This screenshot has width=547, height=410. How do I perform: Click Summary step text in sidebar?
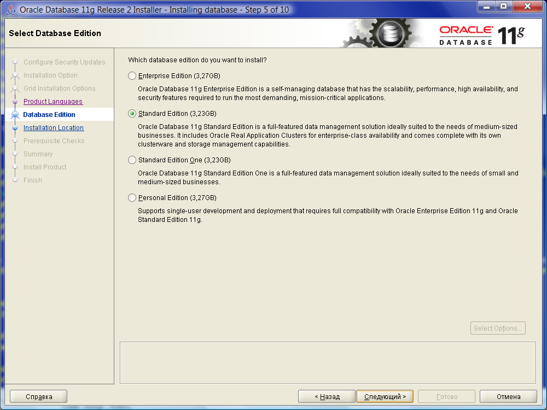pyautogui.click(x=38, y=154)
